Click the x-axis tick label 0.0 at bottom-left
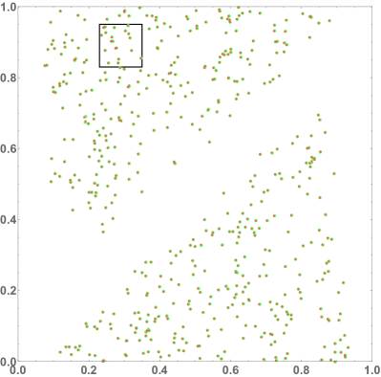This screenshot has width=381, height=377. [x=18, y=370]
